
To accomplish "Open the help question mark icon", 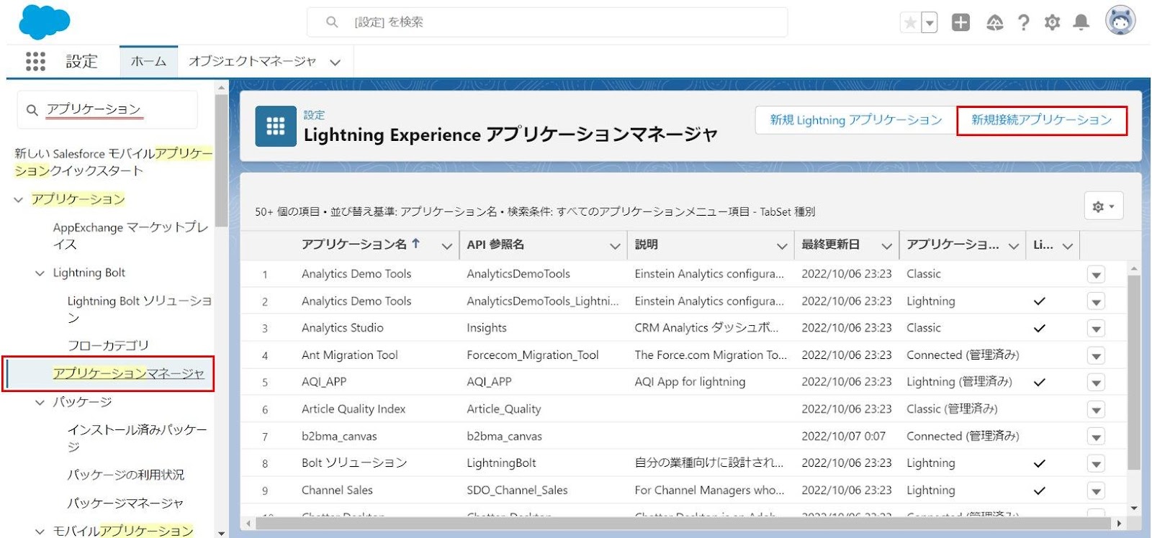I will [1023, 23].
